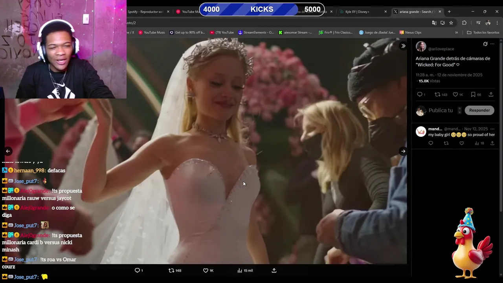503x283 pixels.
Task: Open arilovplace profile avatar
Action: tap(421, 46)
